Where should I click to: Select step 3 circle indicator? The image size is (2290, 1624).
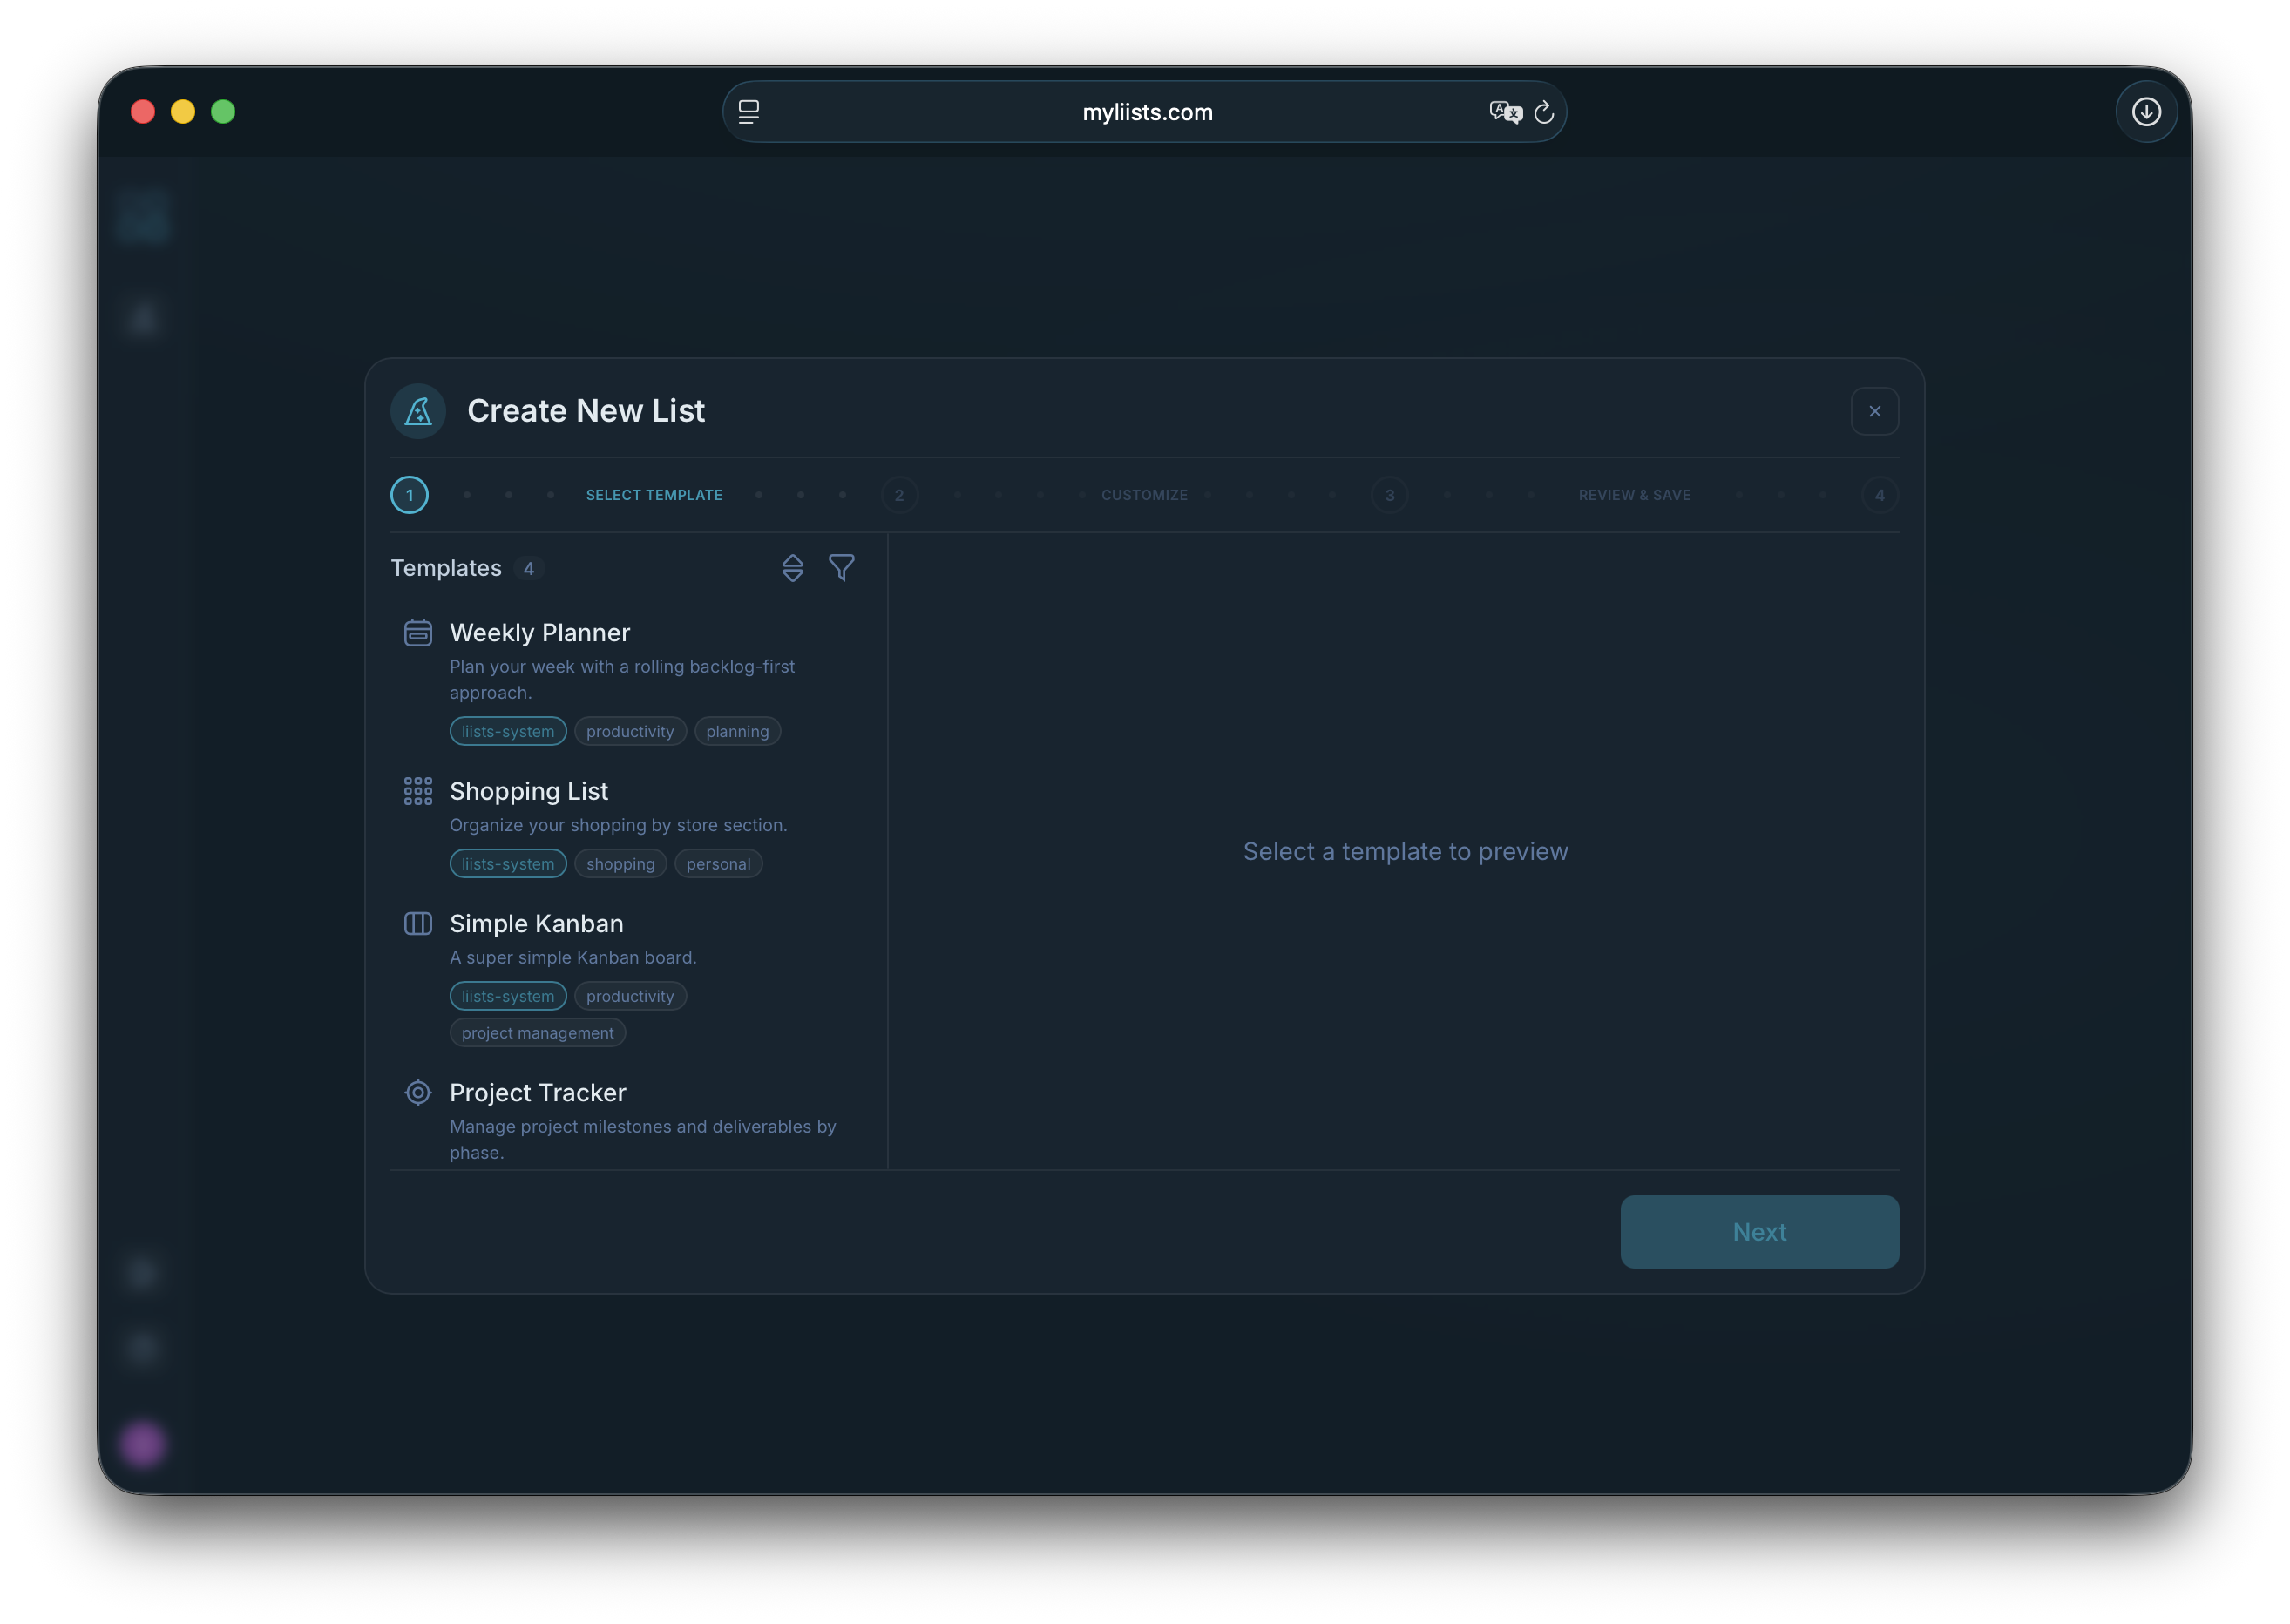click(x=1390, y=494)
